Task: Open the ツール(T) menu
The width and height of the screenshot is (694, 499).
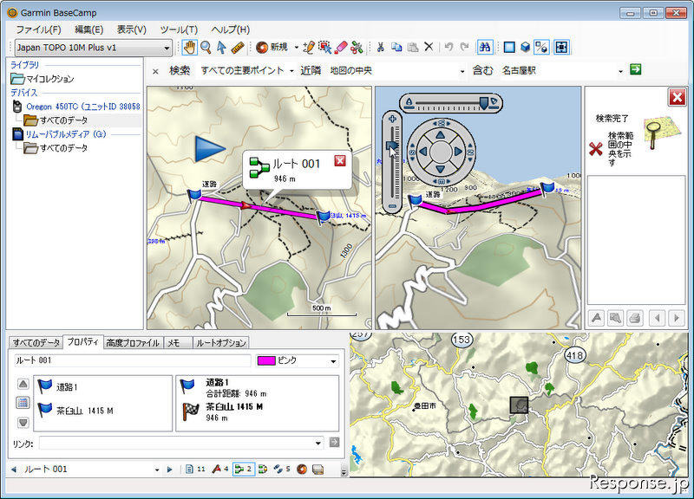Action: pyautogui.click(x=179, y=29)
